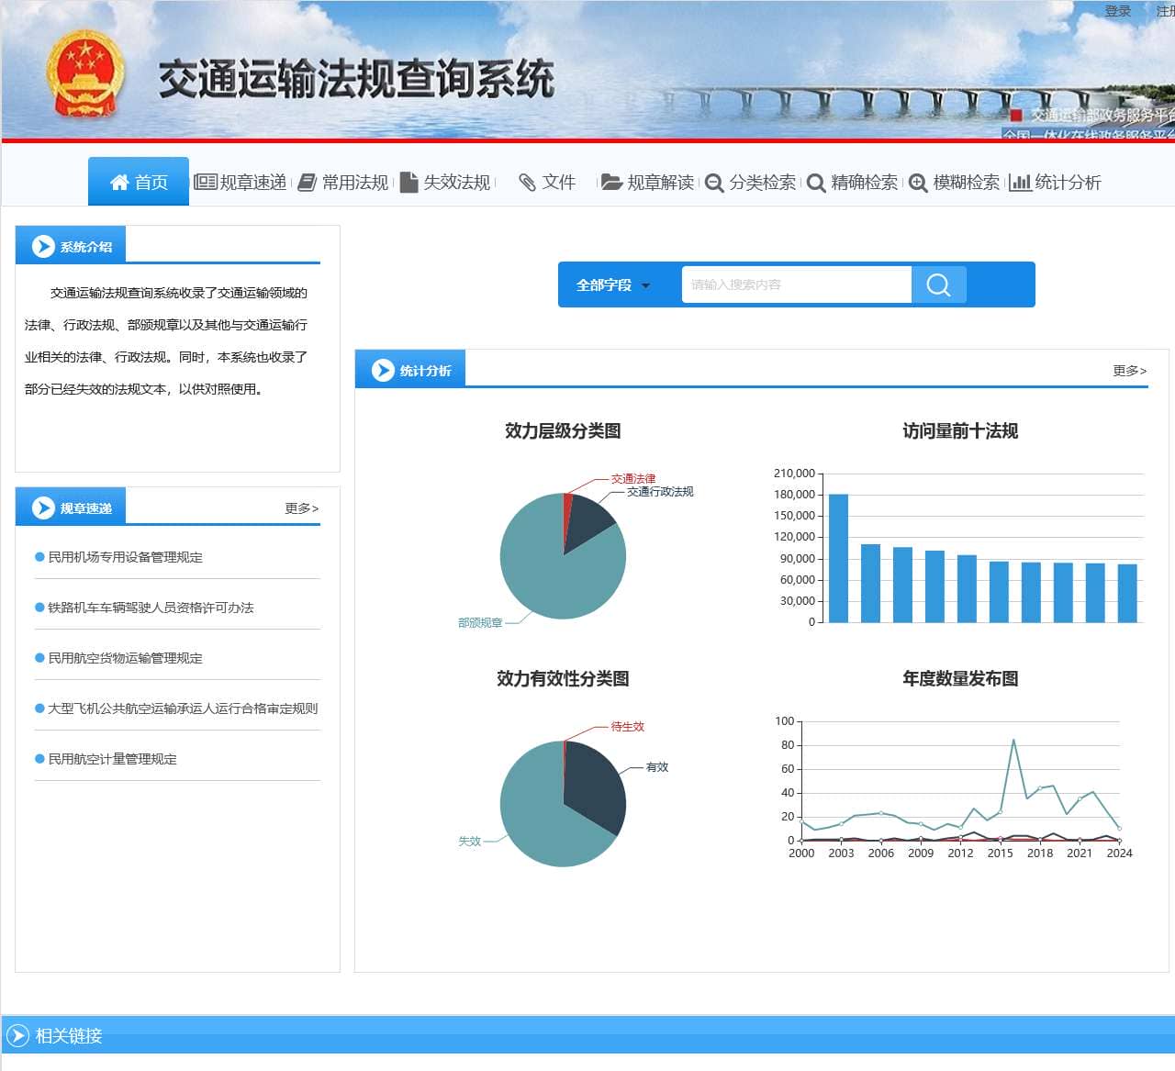Open the 失效法规 menu item
Viewport: 1175px width, 1071px height.
pos(446,183)
